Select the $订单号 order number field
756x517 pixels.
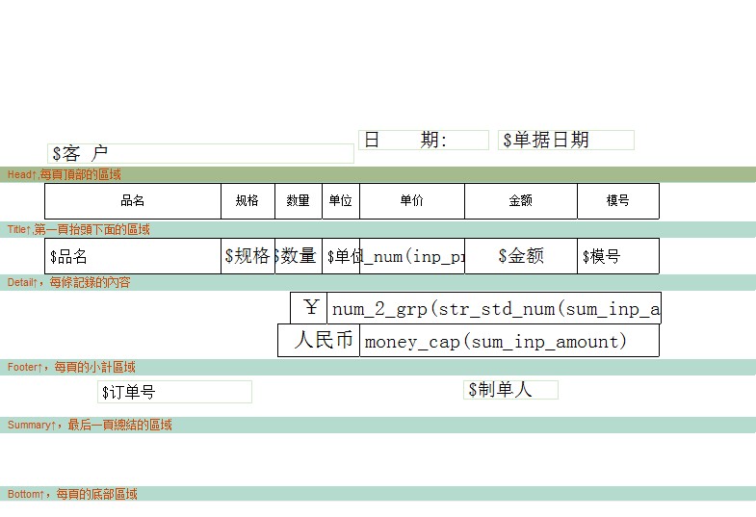[174, 392]
